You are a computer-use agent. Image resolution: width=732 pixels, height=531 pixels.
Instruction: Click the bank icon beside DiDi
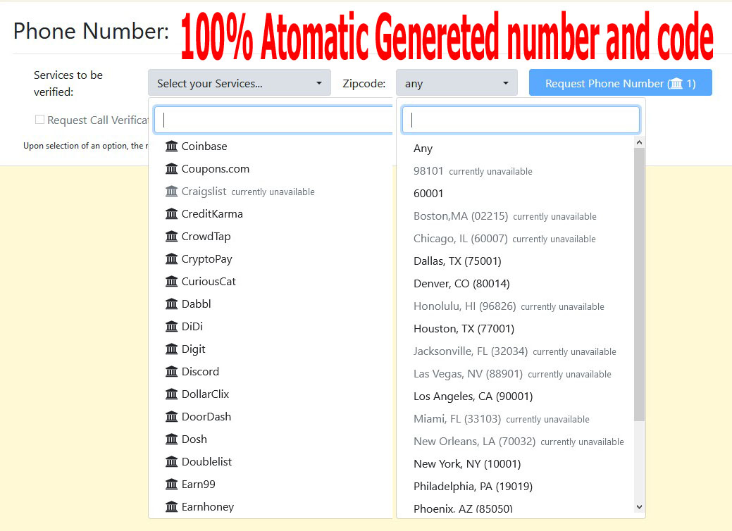[x=171, y=326]
